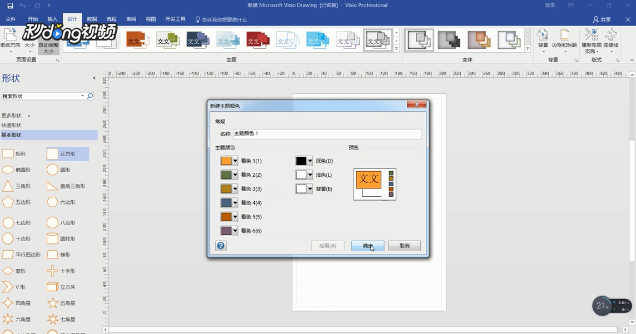Click Cancel (取消) in theme colors dialog

click(404, 246)
